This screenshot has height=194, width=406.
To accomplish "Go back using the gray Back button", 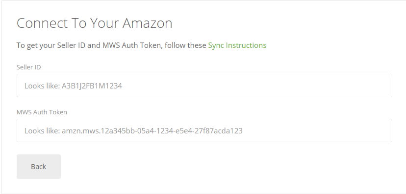I will point(39,167).
